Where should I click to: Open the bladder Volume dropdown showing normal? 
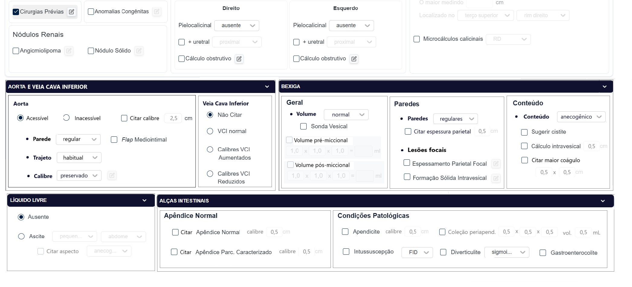pos(346,115)
